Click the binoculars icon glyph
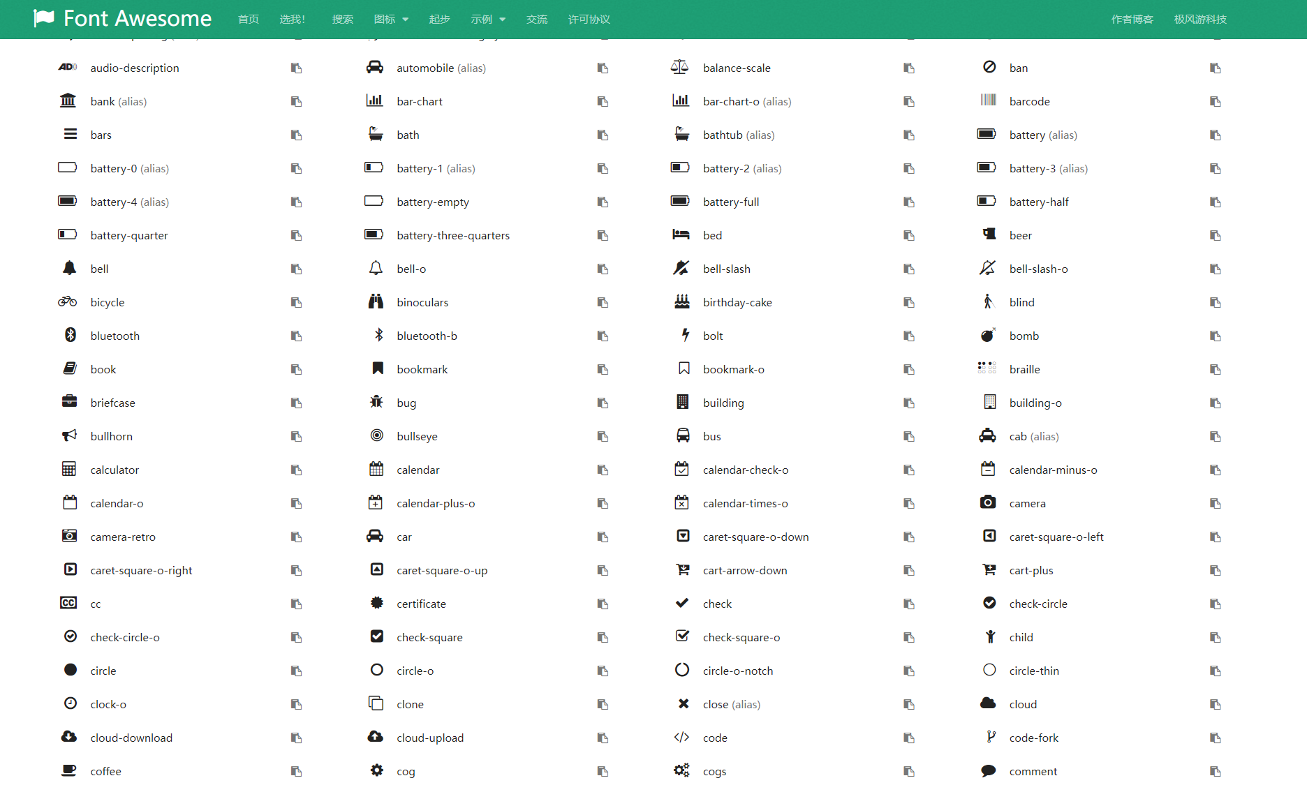 (x=376, y=301)
